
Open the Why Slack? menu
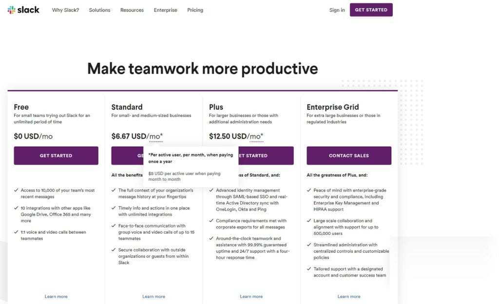[66, 10]
